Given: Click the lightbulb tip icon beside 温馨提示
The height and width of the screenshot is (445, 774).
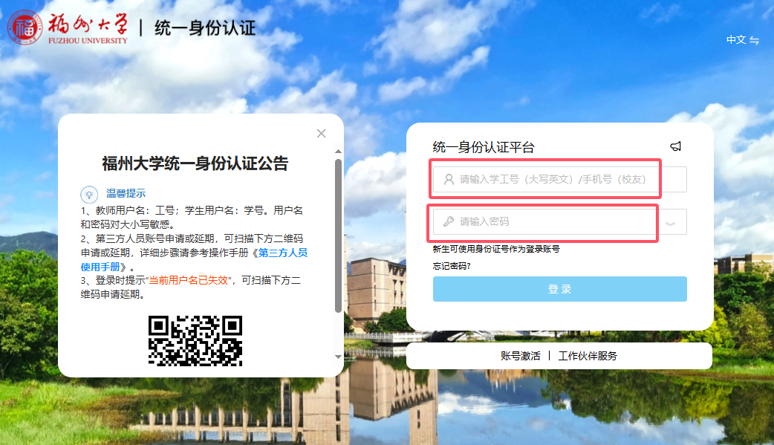Looking at the screenshot, I should click(x=89, y=193).
